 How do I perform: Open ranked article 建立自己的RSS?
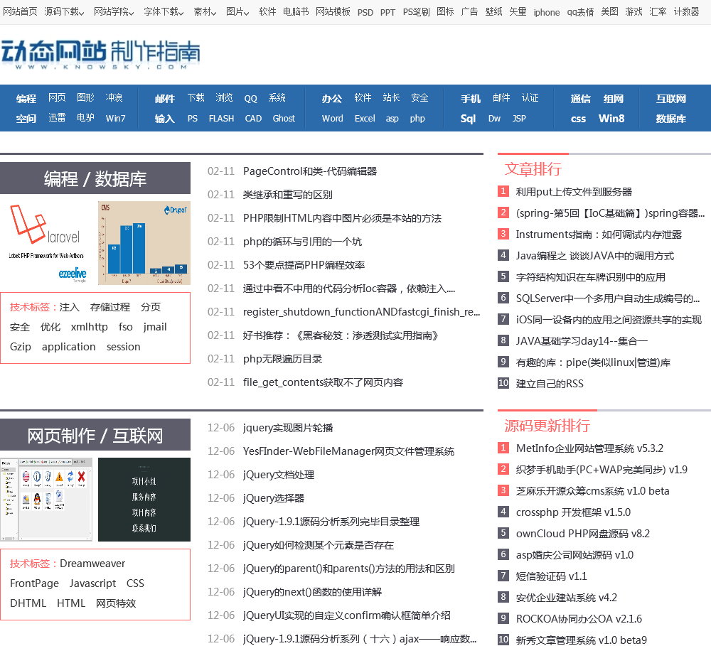550,384
